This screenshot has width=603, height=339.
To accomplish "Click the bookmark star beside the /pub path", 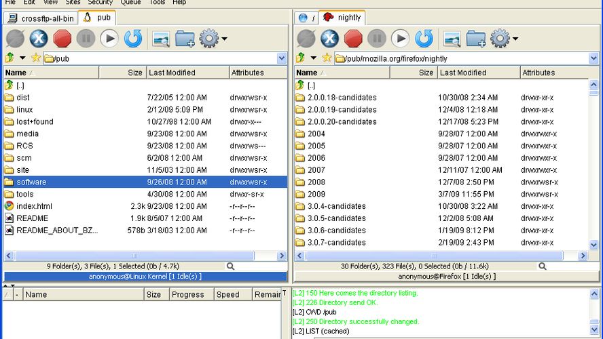I will tap(35, 58).
